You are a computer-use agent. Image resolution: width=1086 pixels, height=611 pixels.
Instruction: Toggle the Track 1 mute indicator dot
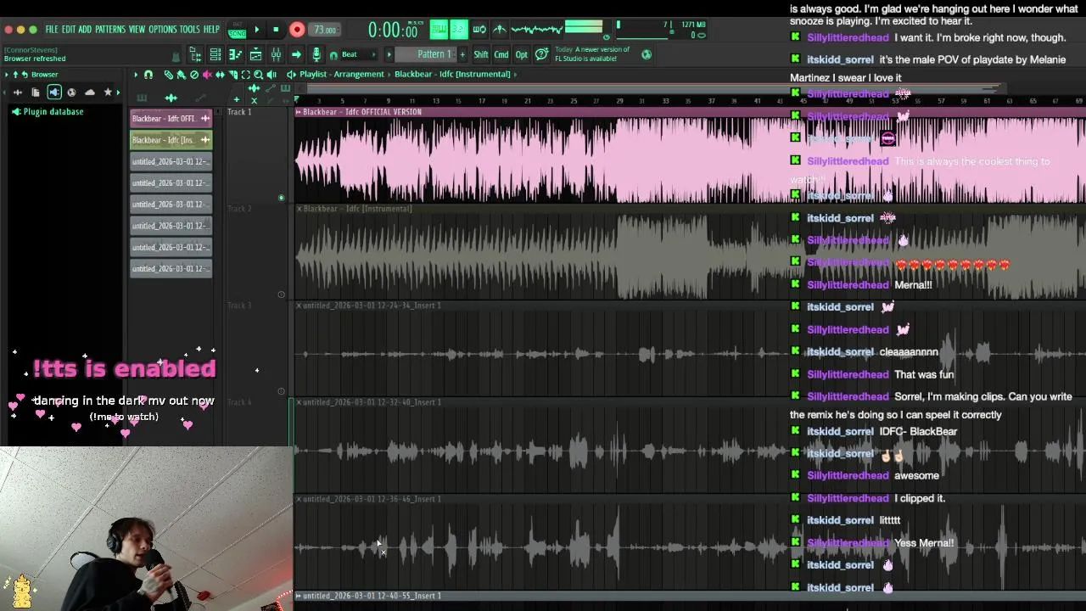(x=282, y=198)
